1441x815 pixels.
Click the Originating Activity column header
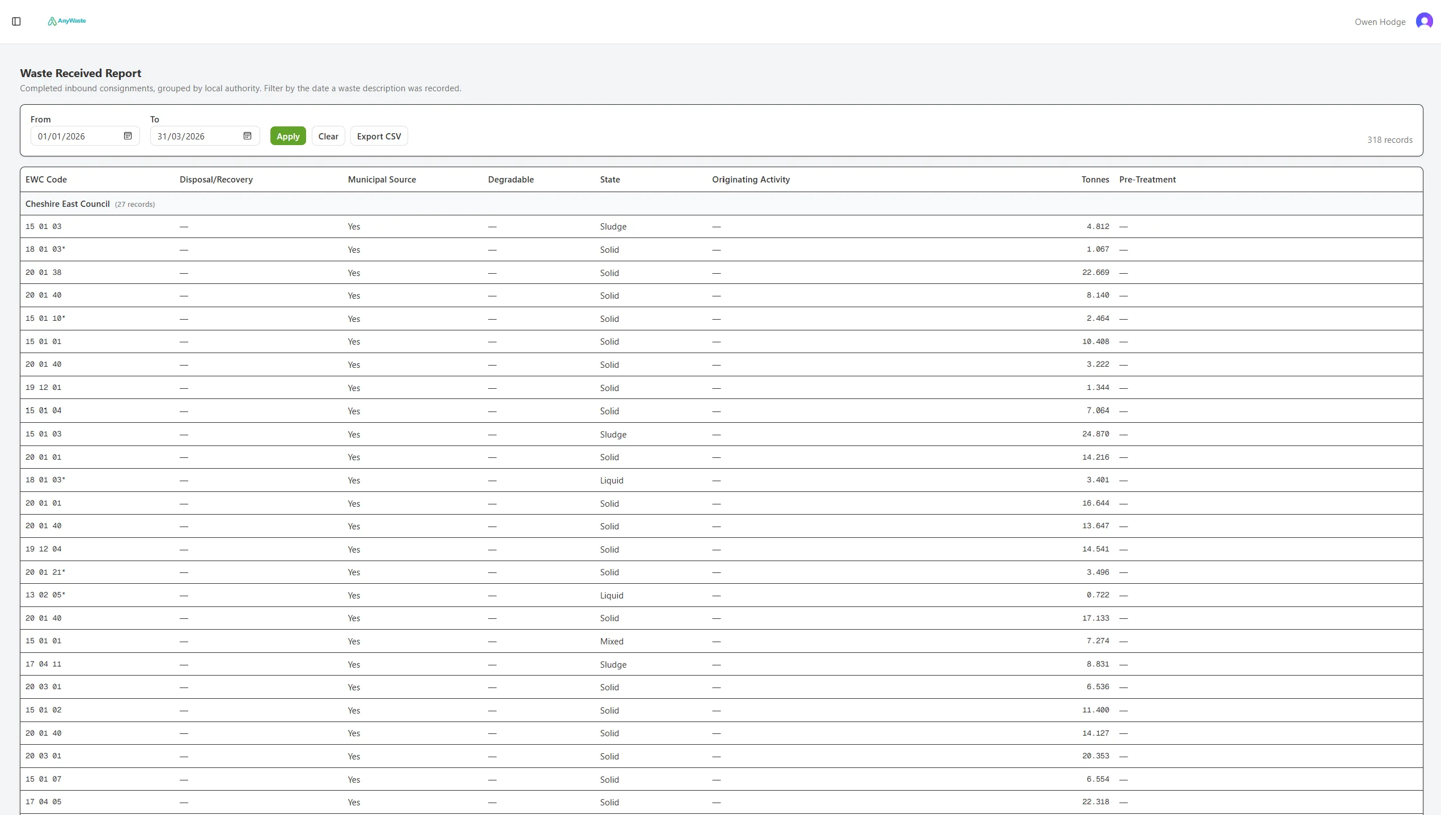(751, 180)
